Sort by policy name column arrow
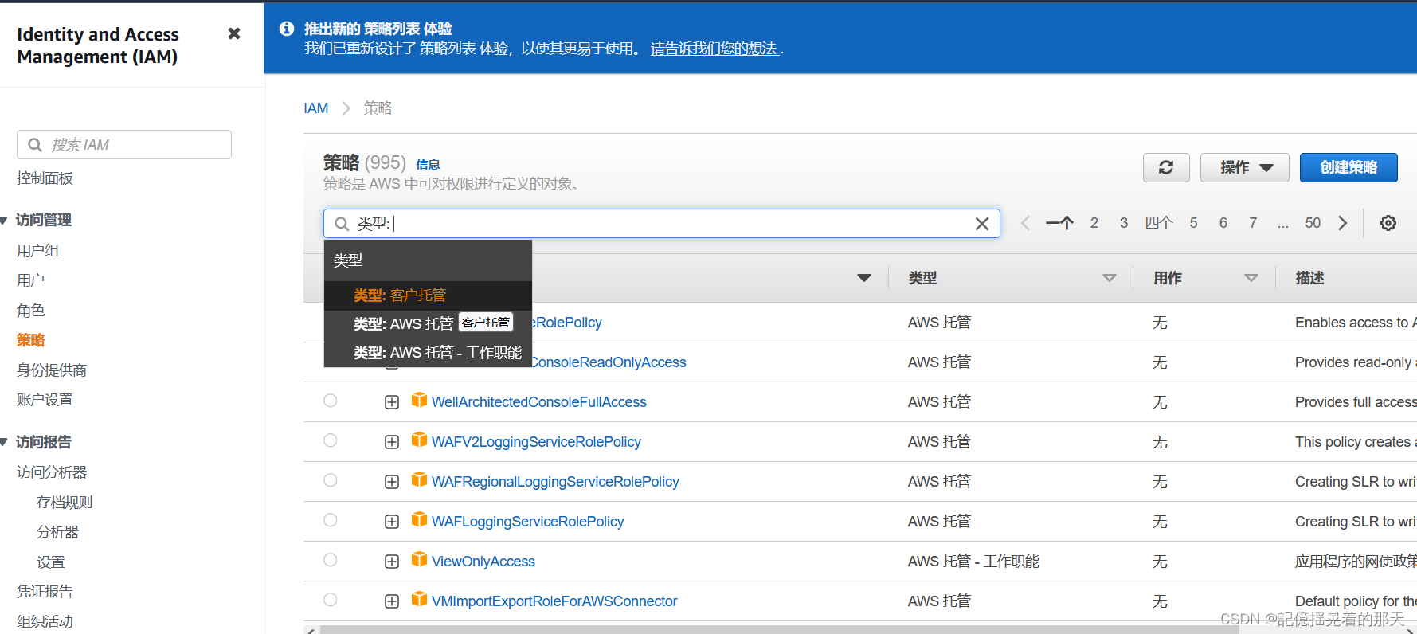 tap(864, 278)
